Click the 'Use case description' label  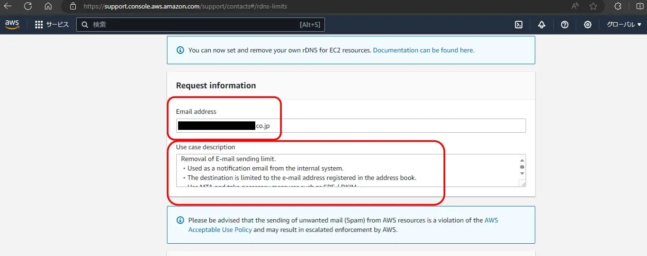(206, 147)
